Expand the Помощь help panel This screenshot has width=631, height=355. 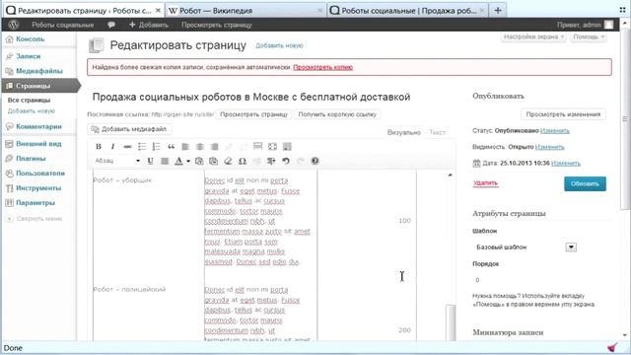pyautogui.click(x=589, y=37)
